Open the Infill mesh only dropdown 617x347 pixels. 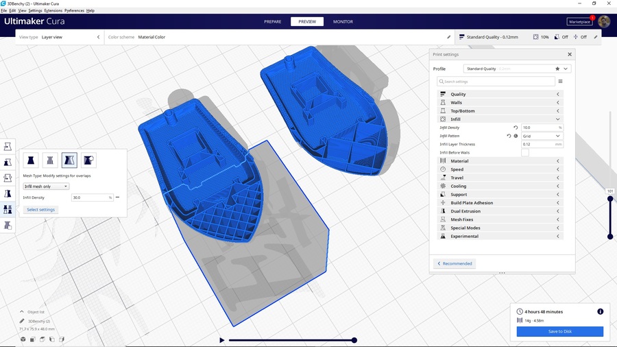point(46,187)
